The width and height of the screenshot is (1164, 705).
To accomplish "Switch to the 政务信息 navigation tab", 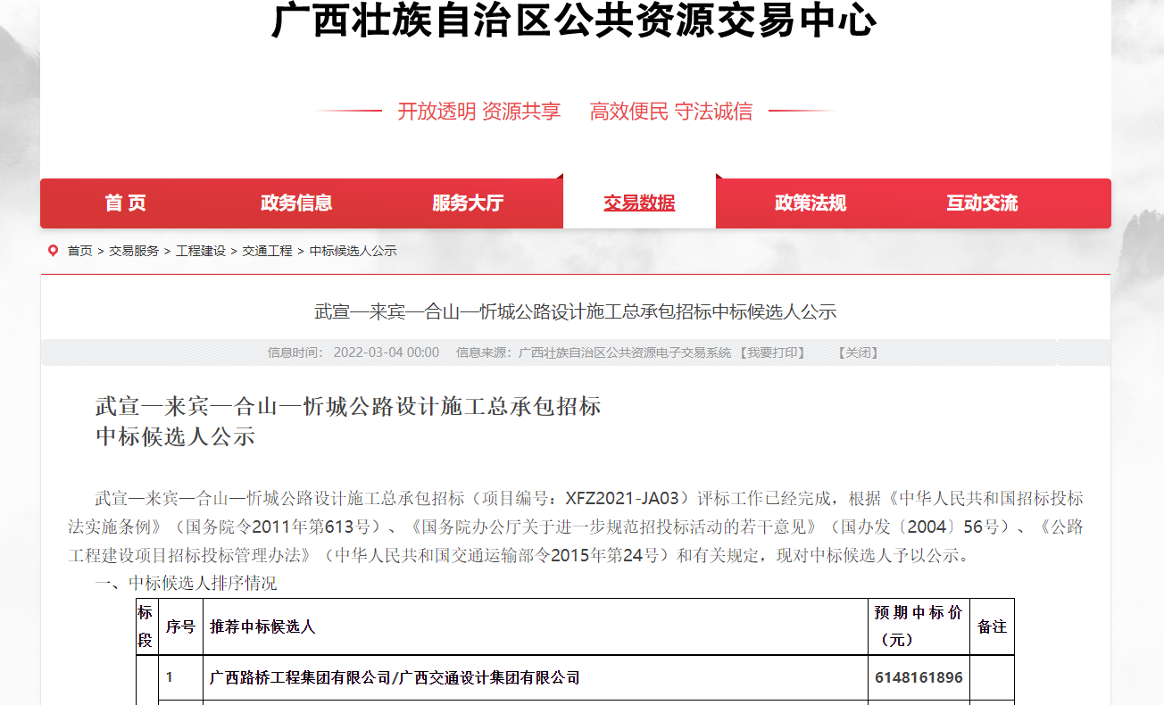I will click(296, 203).
